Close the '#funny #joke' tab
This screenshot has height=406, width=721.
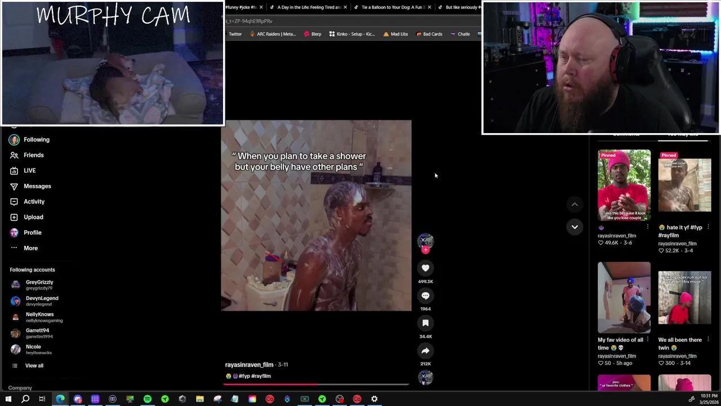tap(261, 7)
